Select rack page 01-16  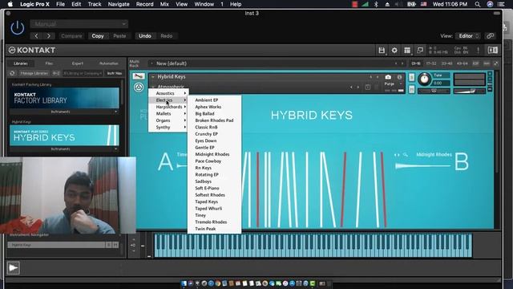pos(416,63)
